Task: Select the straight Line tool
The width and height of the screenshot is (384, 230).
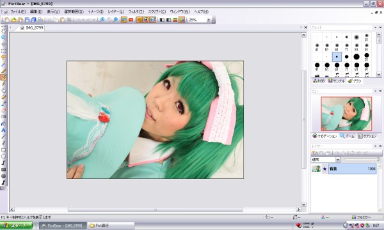Action: click(3, 137)
